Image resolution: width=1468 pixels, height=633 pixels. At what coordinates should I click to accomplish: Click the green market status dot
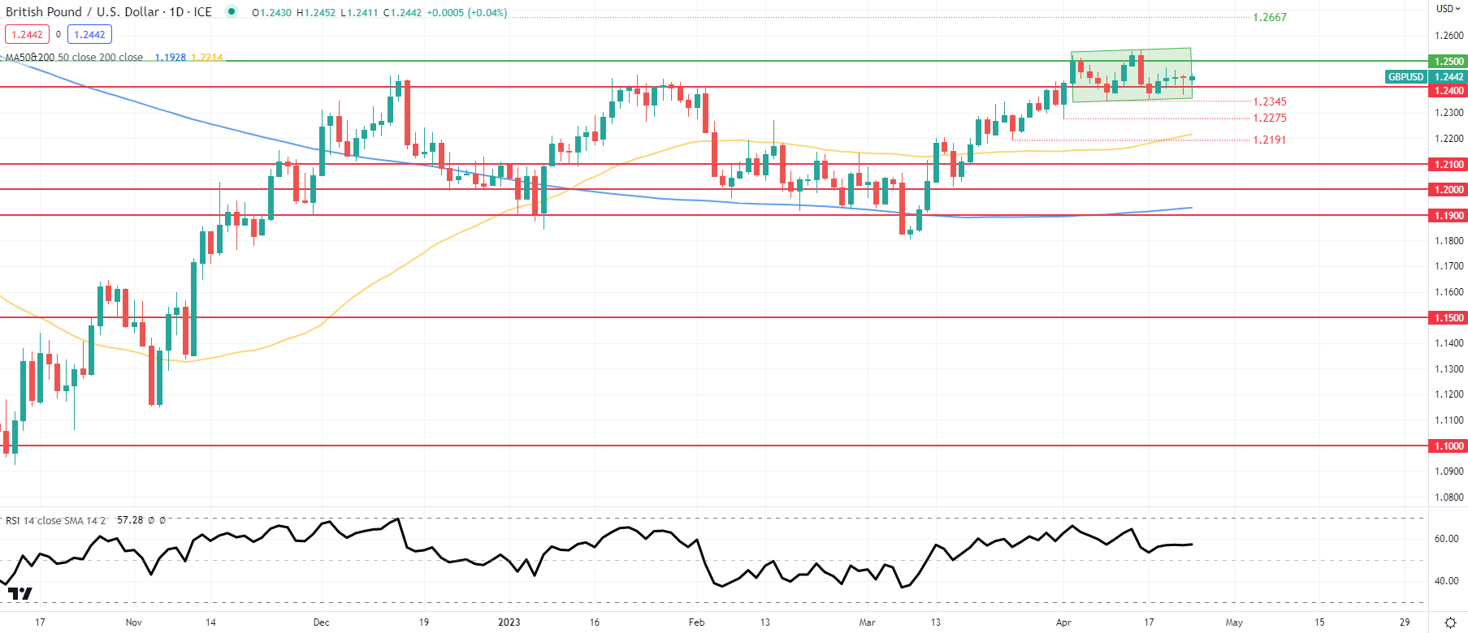tap(232, 11)
